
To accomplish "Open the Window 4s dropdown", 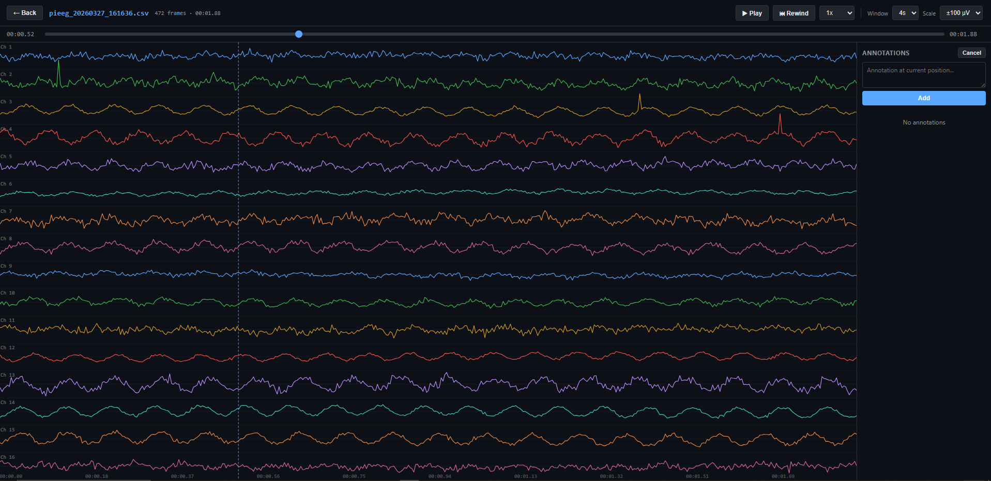I will [905, 13].
